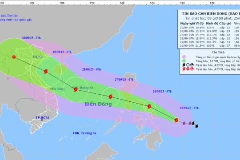Select the 26/09/25 - 07h map label
The width and height of the screenshot is (240, 160).
point(162,92)
